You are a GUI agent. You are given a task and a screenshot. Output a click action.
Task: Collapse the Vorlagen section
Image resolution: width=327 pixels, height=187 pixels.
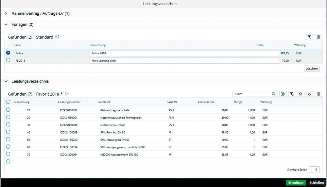(x=6, y=25)
